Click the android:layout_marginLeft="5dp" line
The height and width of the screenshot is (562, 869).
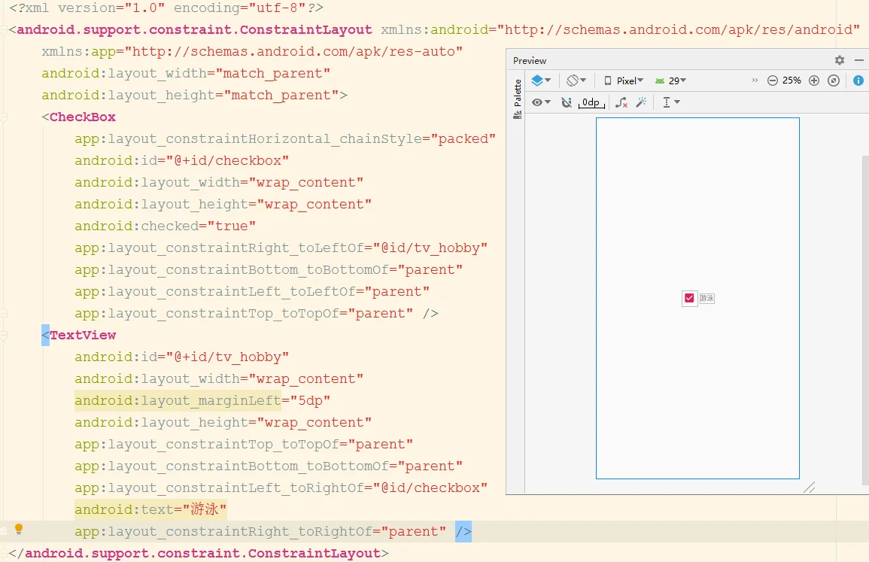(202, 401)
